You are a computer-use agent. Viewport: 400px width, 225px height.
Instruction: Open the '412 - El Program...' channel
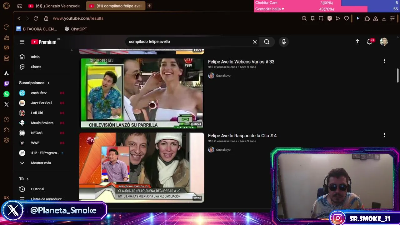(42, 153)
